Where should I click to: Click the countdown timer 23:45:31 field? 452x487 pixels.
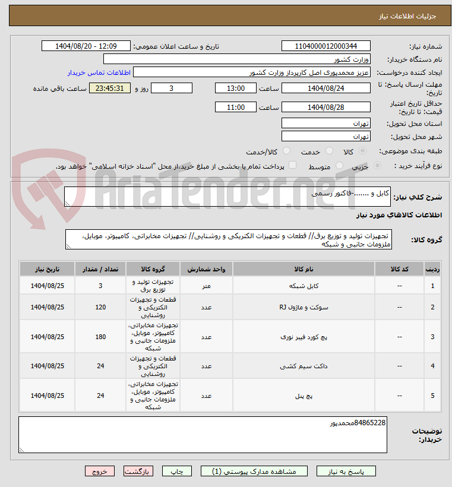tap(110, 88)
